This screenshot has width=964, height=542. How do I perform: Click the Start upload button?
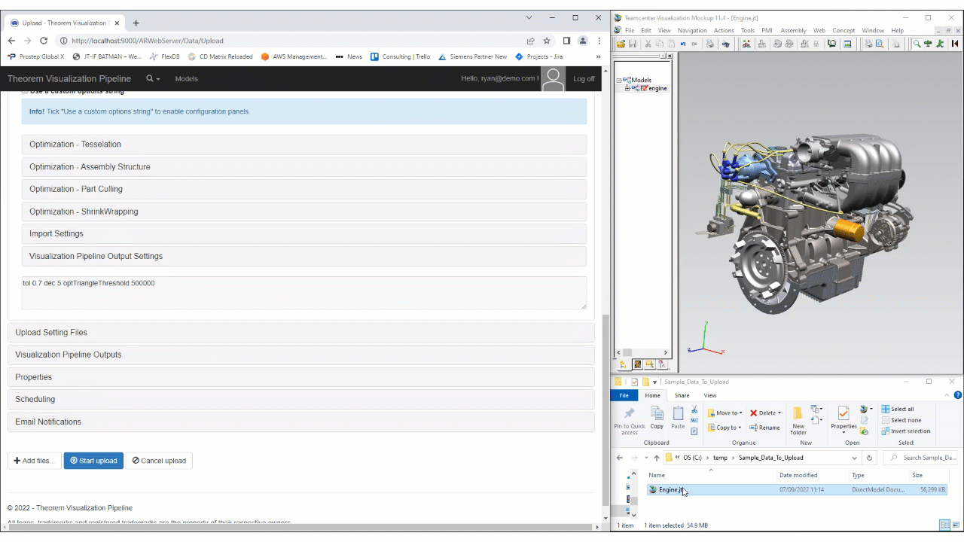tap(93, 460)
